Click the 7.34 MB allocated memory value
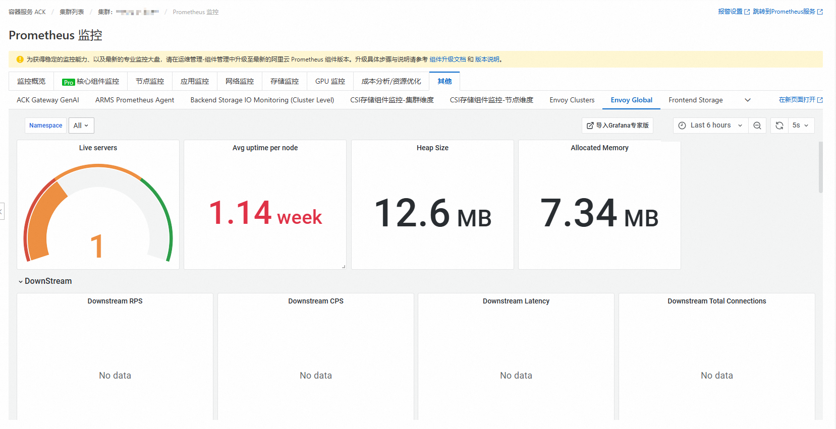This screenshot has height=429, width=836. [599, 213]
